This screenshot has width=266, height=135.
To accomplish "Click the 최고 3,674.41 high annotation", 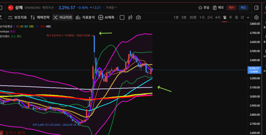I will (70, 36).
